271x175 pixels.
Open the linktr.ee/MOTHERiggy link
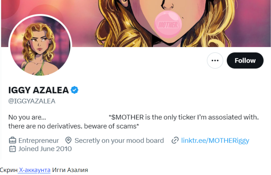[215, 141]
